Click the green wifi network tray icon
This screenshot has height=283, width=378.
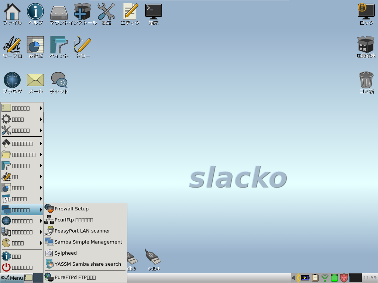[x=325, y=278]
